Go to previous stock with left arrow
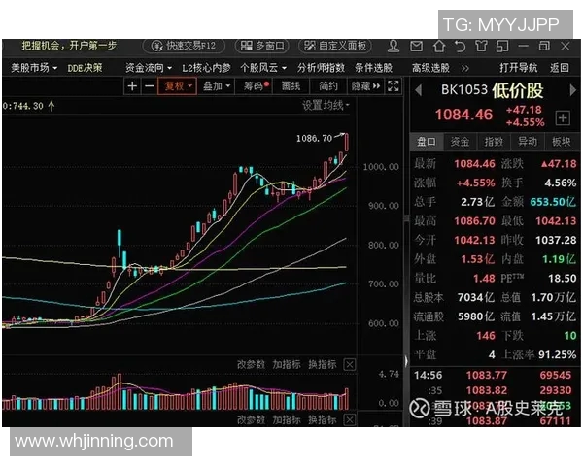The height and width of the screenshot is (466, 583). click(x=419, y=90)
